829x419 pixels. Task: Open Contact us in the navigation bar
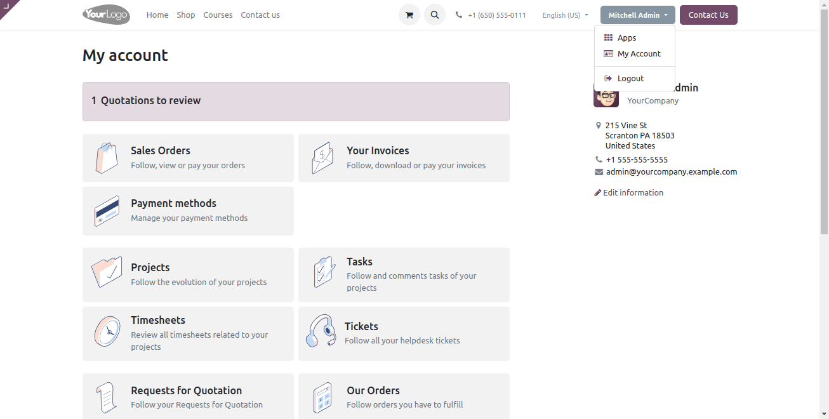(x=260, y=15)
